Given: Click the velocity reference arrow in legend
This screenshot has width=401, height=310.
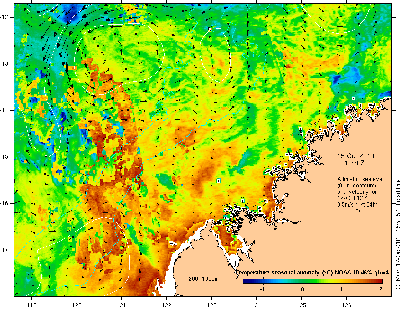Looking at the screenshot, I should [x=351, y=211].
